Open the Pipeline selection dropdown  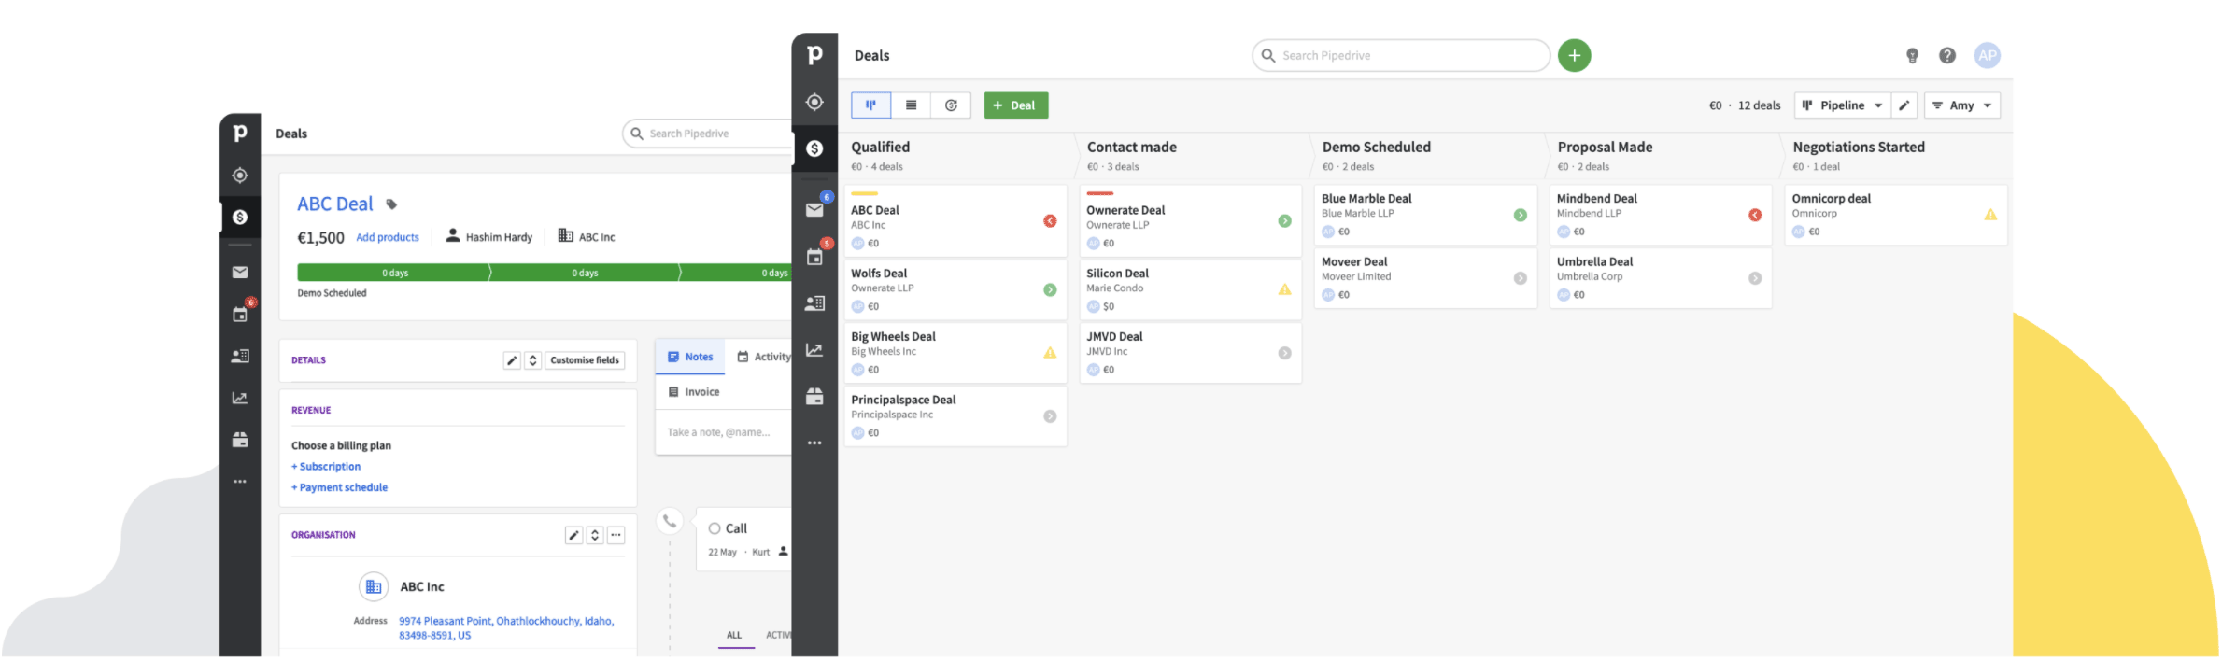point(1842,105)
